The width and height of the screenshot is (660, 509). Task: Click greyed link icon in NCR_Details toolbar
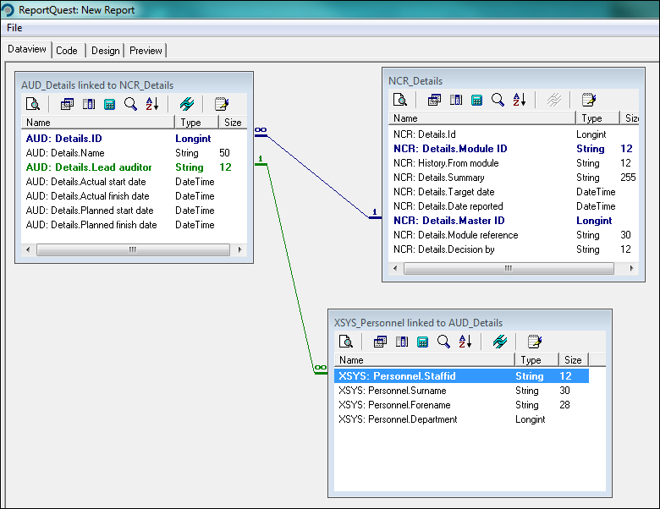pos(554,100)
